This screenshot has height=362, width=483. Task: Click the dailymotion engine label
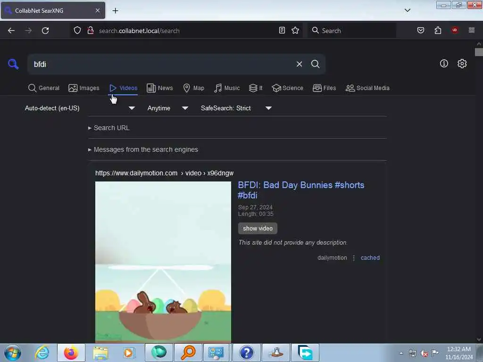coord(332,258)
